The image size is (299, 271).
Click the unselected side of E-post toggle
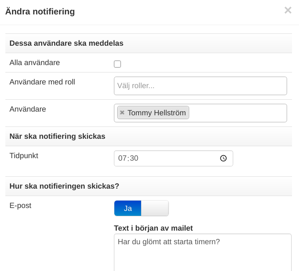click(155, 208)
